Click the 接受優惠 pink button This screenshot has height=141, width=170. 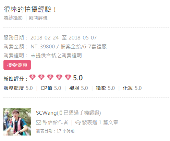17,65
